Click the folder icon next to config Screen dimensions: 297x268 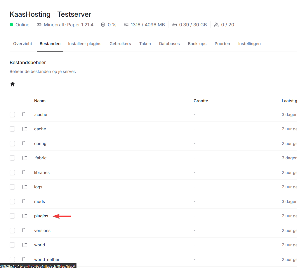coord(25,144)
